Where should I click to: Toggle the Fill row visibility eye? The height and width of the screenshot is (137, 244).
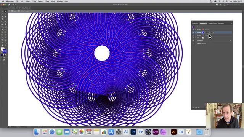[x=193, y=38]
